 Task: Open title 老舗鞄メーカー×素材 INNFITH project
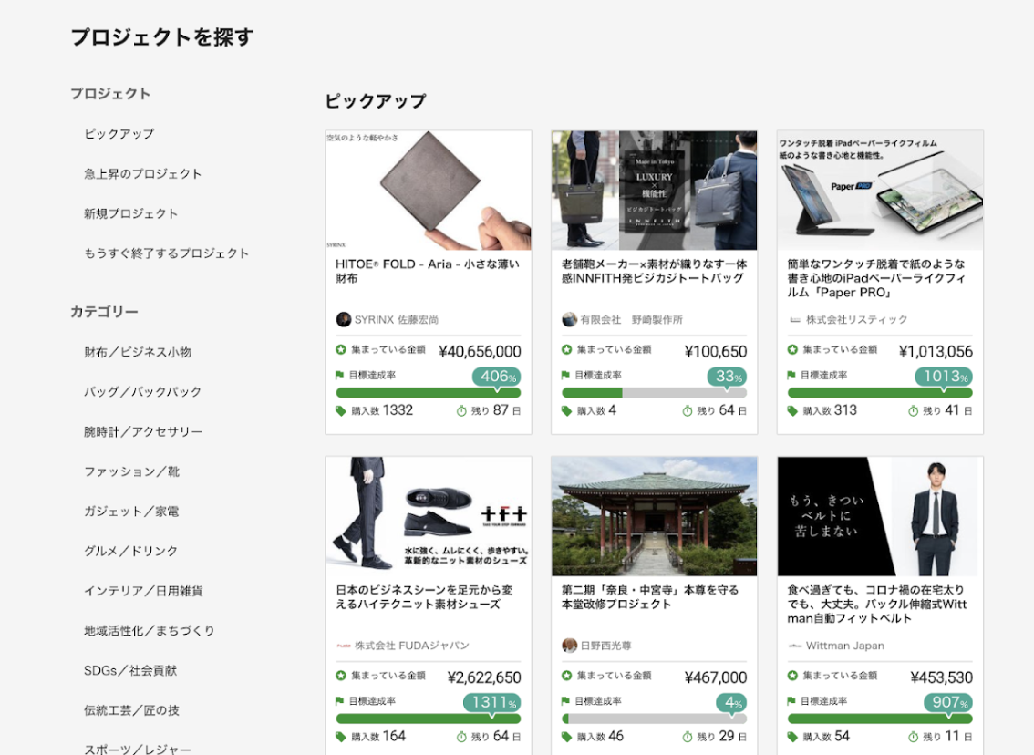654,271
